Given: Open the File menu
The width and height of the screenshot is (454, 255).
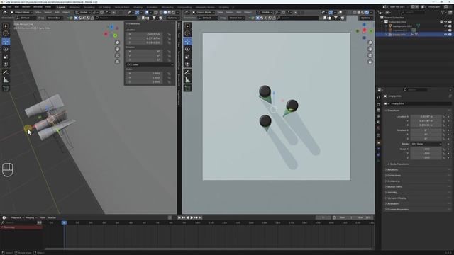Looking at the screenshot, I should [x=9, y=7].
